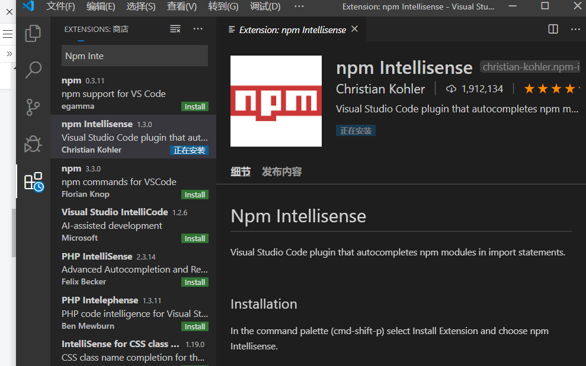Select npm 0.3.11 extension in list
Viewport: 586px width, 366px height.
point(133,93)
